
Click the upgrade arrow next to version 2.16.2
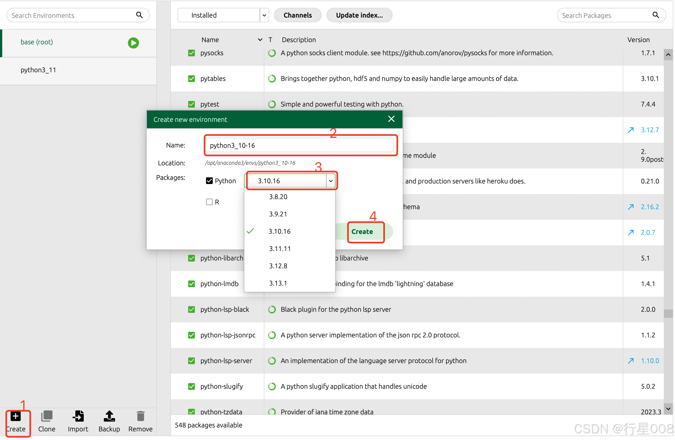(631, 207)
